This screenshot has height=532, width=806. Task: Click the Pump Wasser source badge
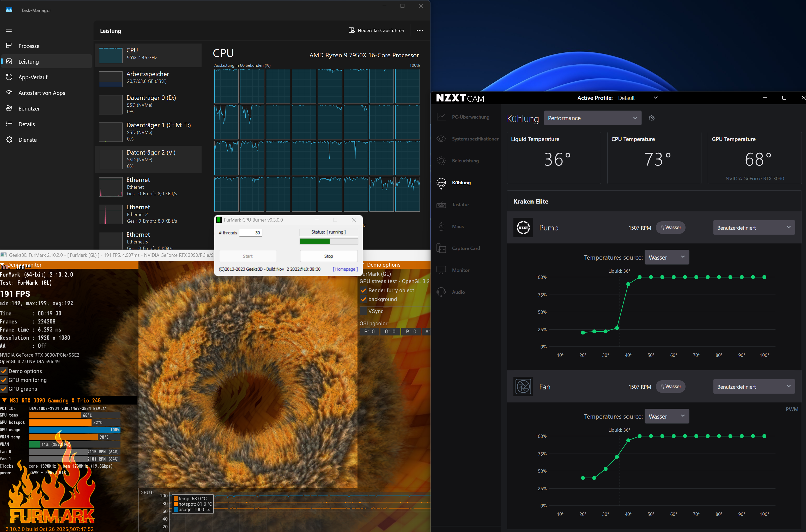pos(671,227)
